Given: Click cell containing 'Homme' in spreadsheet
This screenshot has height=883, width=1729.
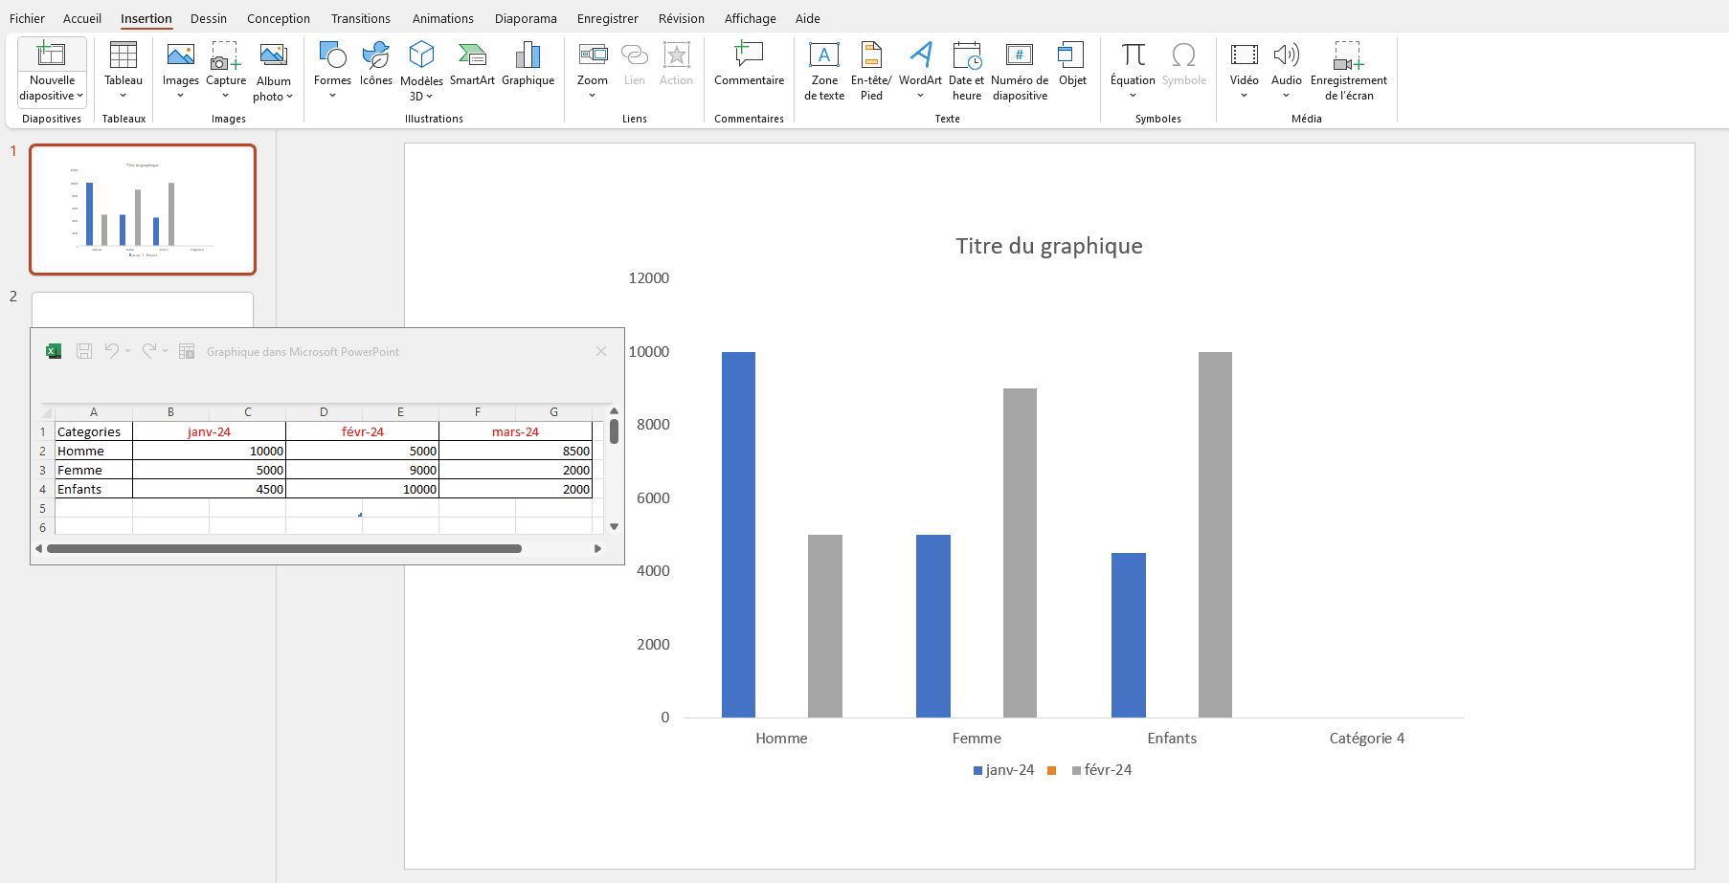Looking at the screenshot, I should [x=93, y=451].
